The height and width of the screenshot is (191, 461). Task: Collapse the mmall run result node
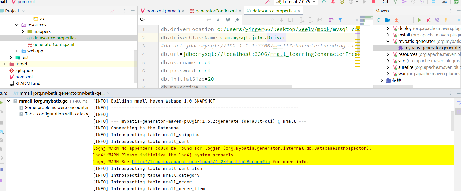coord(9,101)
